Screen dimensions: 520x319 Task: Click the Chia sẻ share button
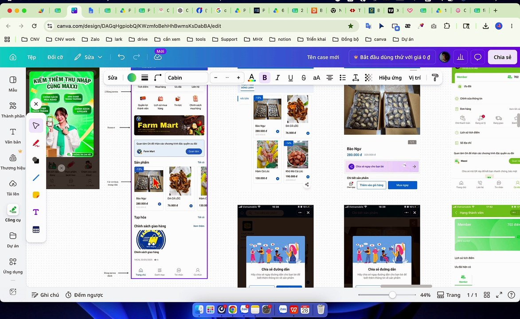(502, 57)
